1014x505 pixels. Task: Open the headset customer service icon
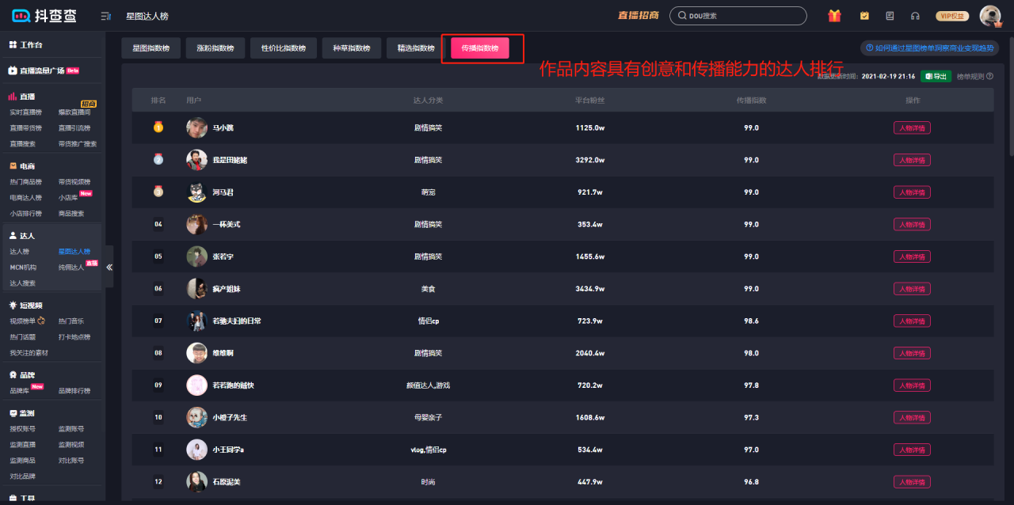[x=915, y=16]
